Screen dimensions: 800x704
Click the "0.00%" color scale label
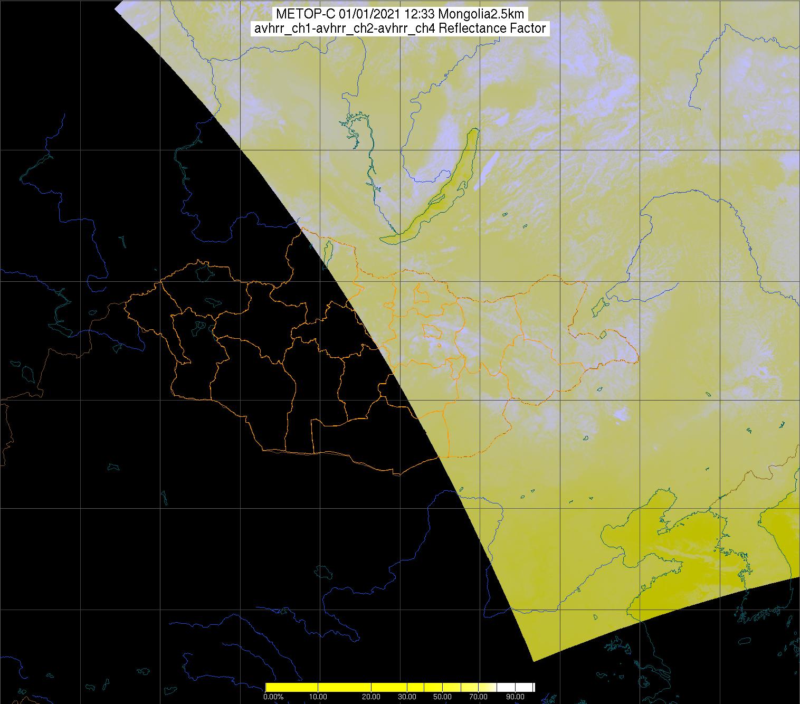pyautogui.click(x=274, y=698)
